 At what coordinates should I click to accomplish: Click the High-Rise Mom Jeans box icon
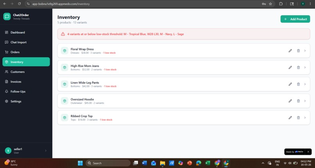point(64,68)
